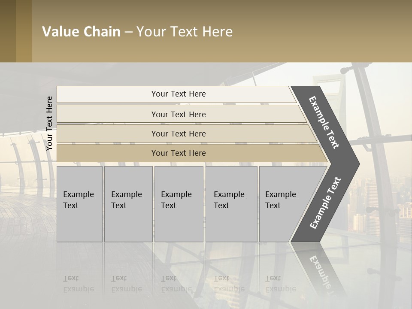The height and width of the screenshot is (309, 412).
Task: Select the second 'Your Text Here' bar
Action: tap(179, 114)
